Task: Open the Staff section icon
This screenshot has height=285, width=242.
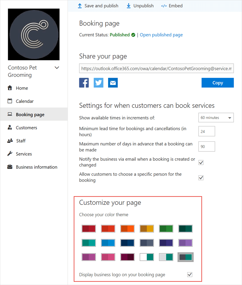Action: [9, 141]
